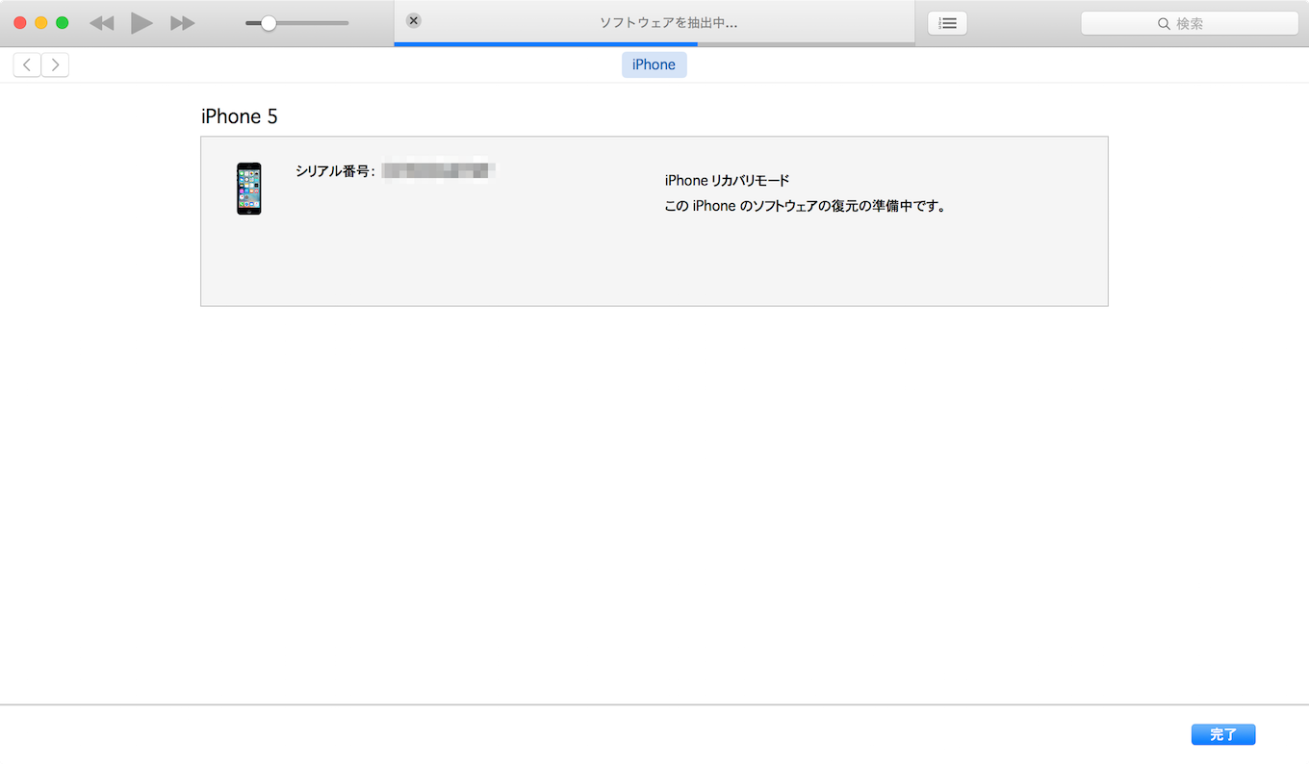1309x764 pixels.
Task: Click the blurred serial number value
Action: (438, 171)
